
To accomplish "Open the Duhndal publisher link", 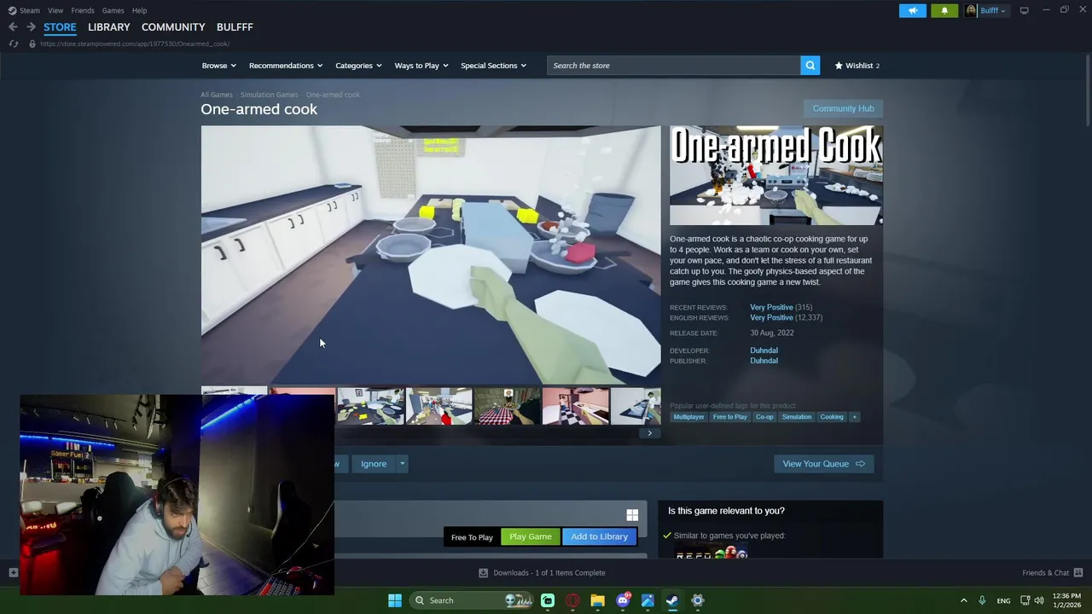I will tap(764, 361).
